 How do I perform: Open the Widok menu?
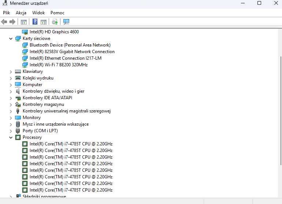pos(38,13)
